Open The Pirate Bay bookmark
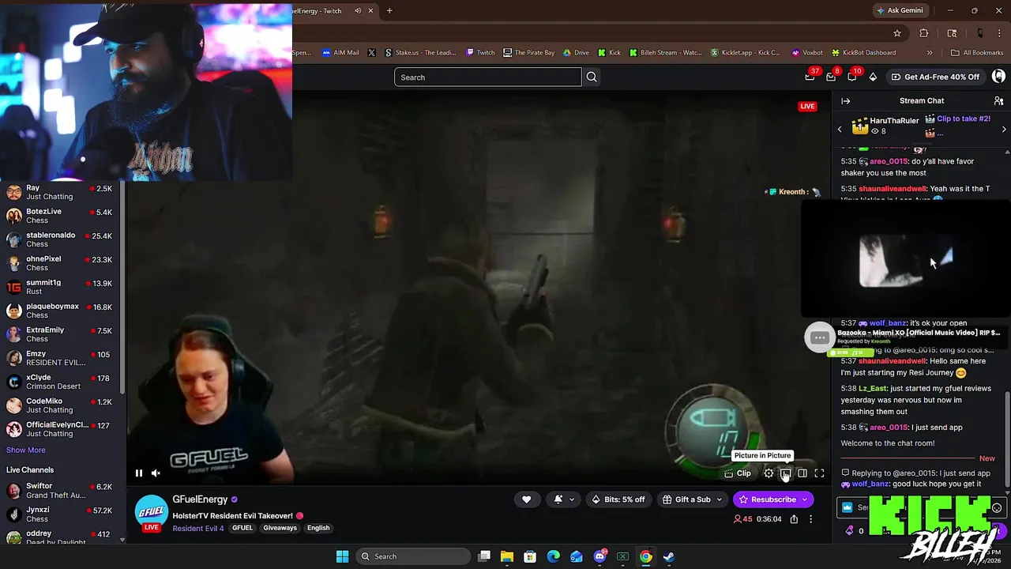Screen dimensions: 1011x569 [529, 53]
